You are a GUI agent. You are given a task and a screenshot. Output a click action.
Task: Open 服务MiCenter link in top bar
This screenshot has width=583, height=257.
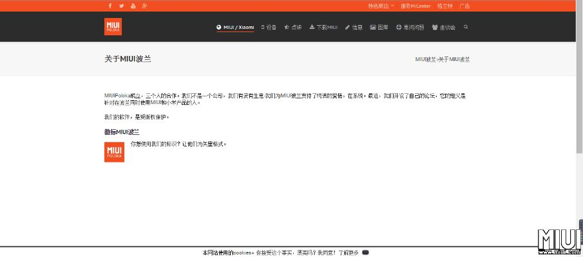[416, 6]
